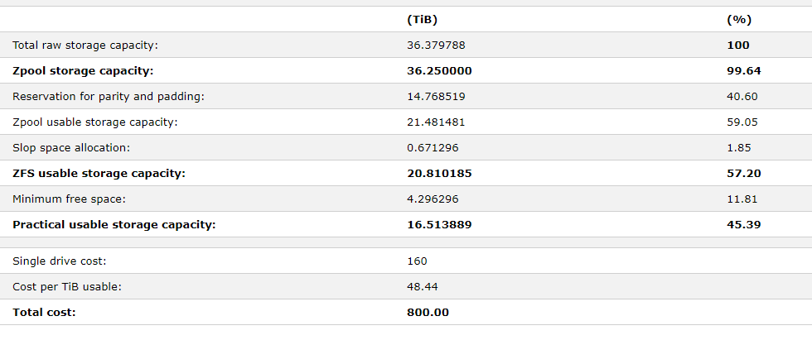This screenshot has height=340, width=812.
Task: Click the 99.64 percentage value
Action: (x=744, y=71)
